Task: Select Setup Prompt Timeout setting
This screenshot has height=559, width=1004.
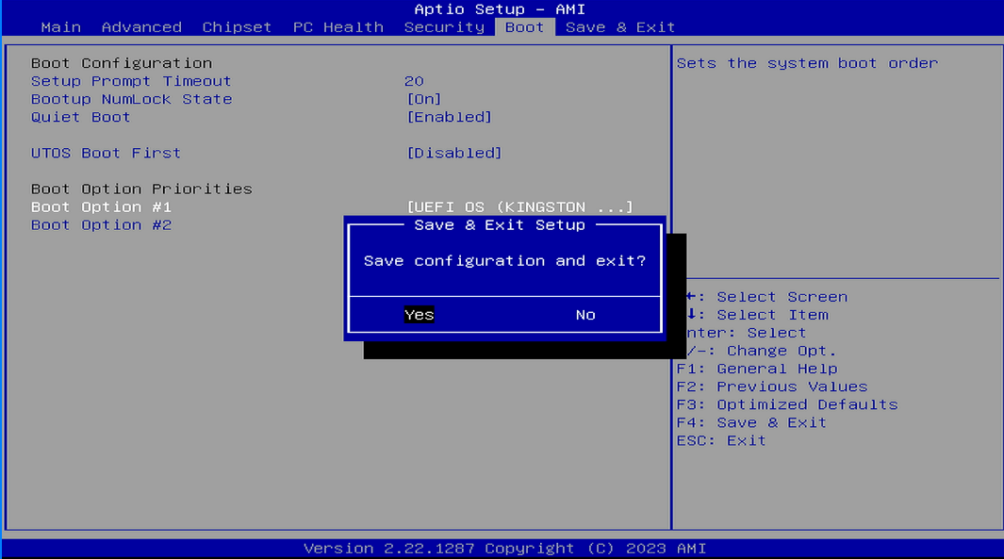Action: pos(131,81)
